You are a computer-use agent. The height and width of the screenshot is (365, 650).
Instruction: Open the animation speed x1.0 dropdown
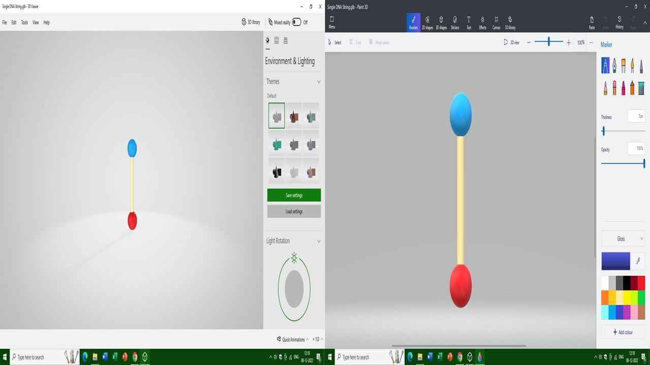(318, 339)
